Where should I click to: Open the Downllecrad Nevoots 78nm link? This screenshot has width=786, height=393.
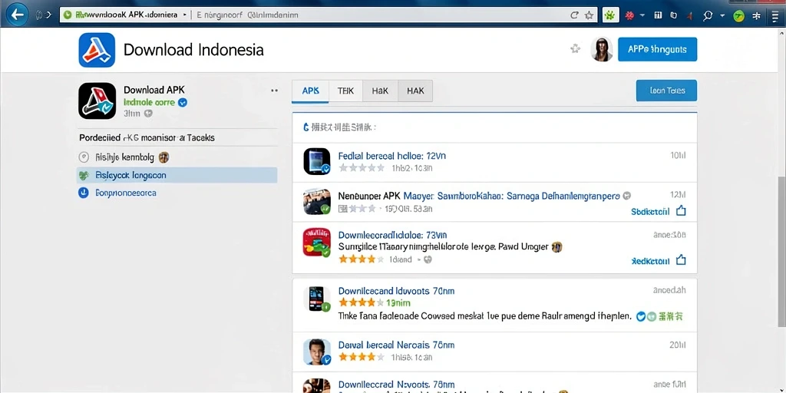397,384
